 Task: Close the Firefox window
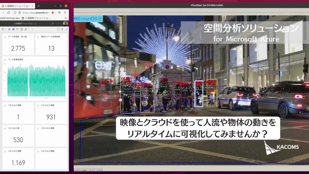[66, 6]
